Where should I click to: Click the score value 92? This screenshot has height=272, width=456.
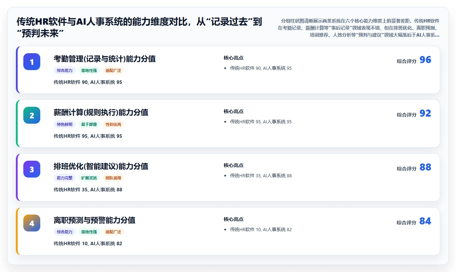point(425,113)
